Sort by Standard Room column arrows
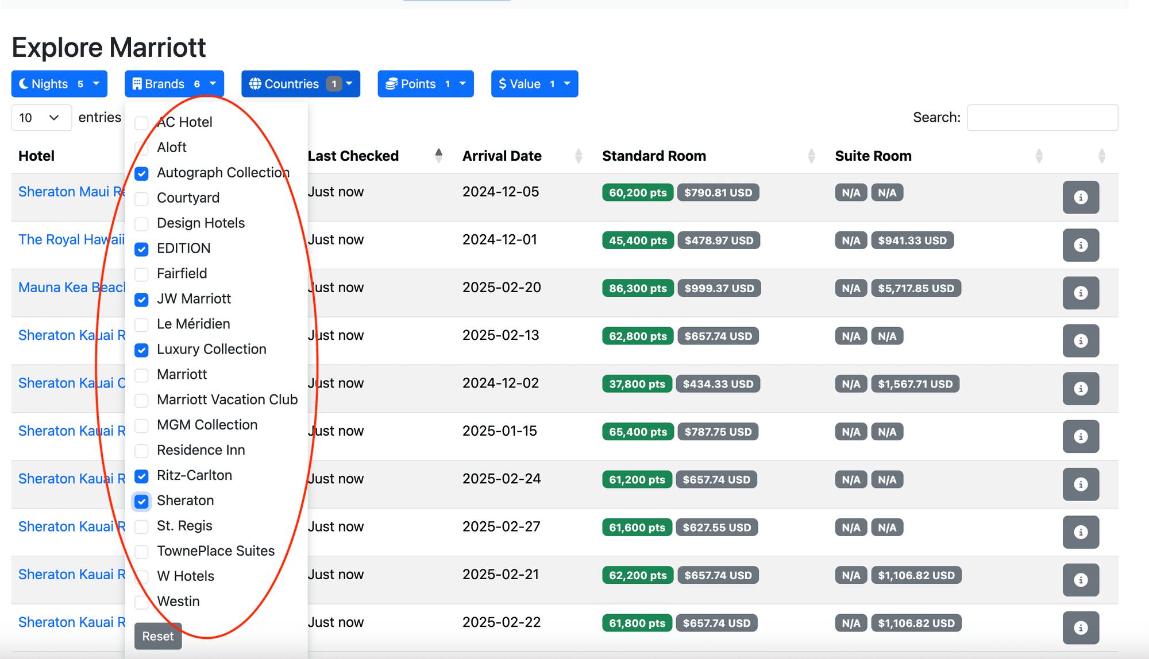Image resolution: width=1149 pixels, height=659 pixels. pos(811,156)
